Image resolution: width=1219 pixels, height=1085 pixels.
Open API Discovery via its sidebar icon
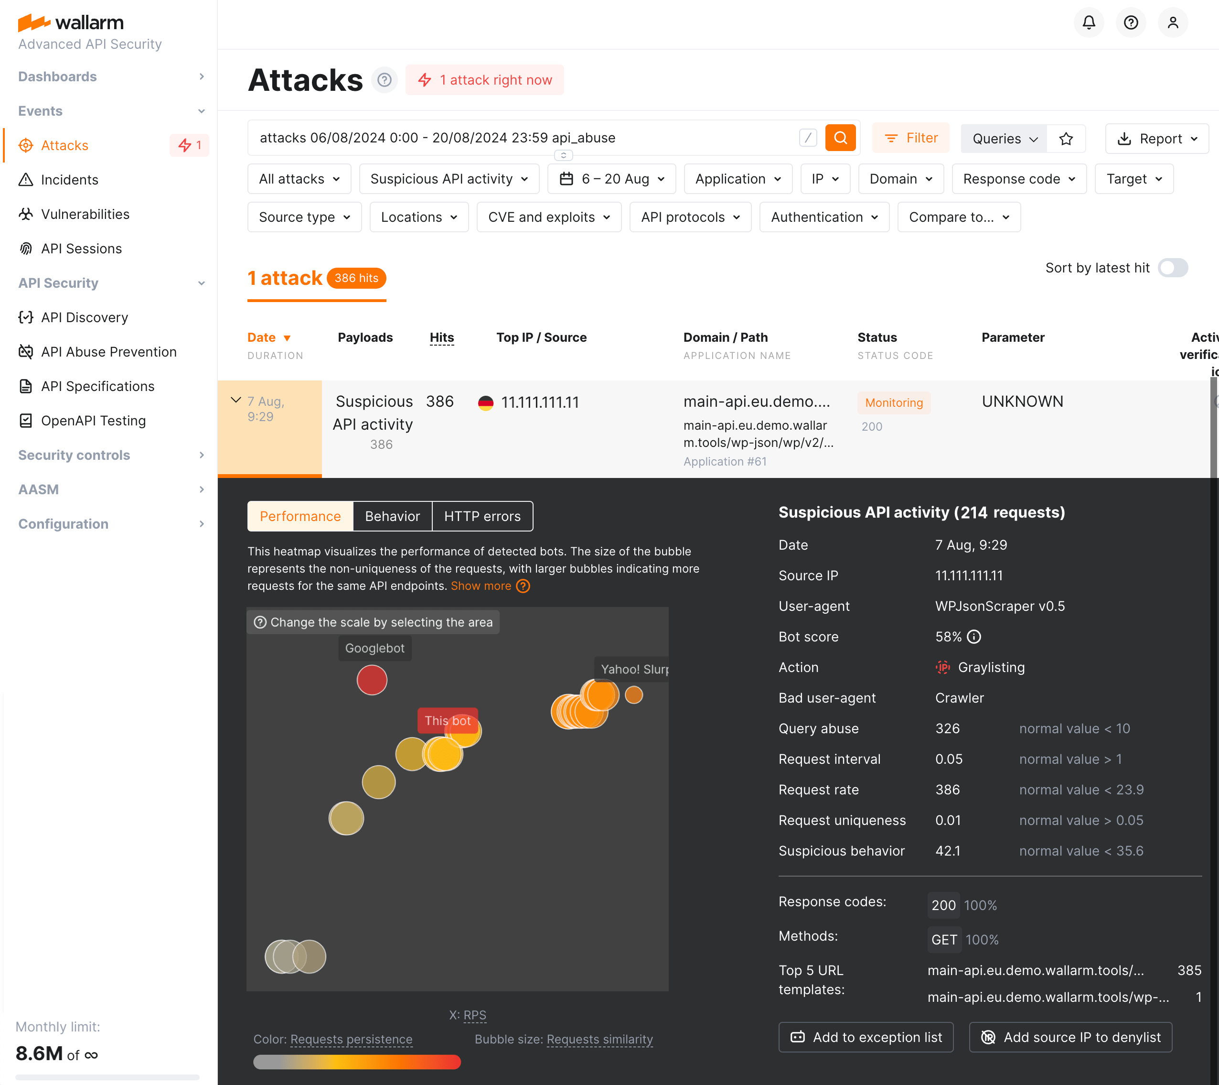click(26, 317)
